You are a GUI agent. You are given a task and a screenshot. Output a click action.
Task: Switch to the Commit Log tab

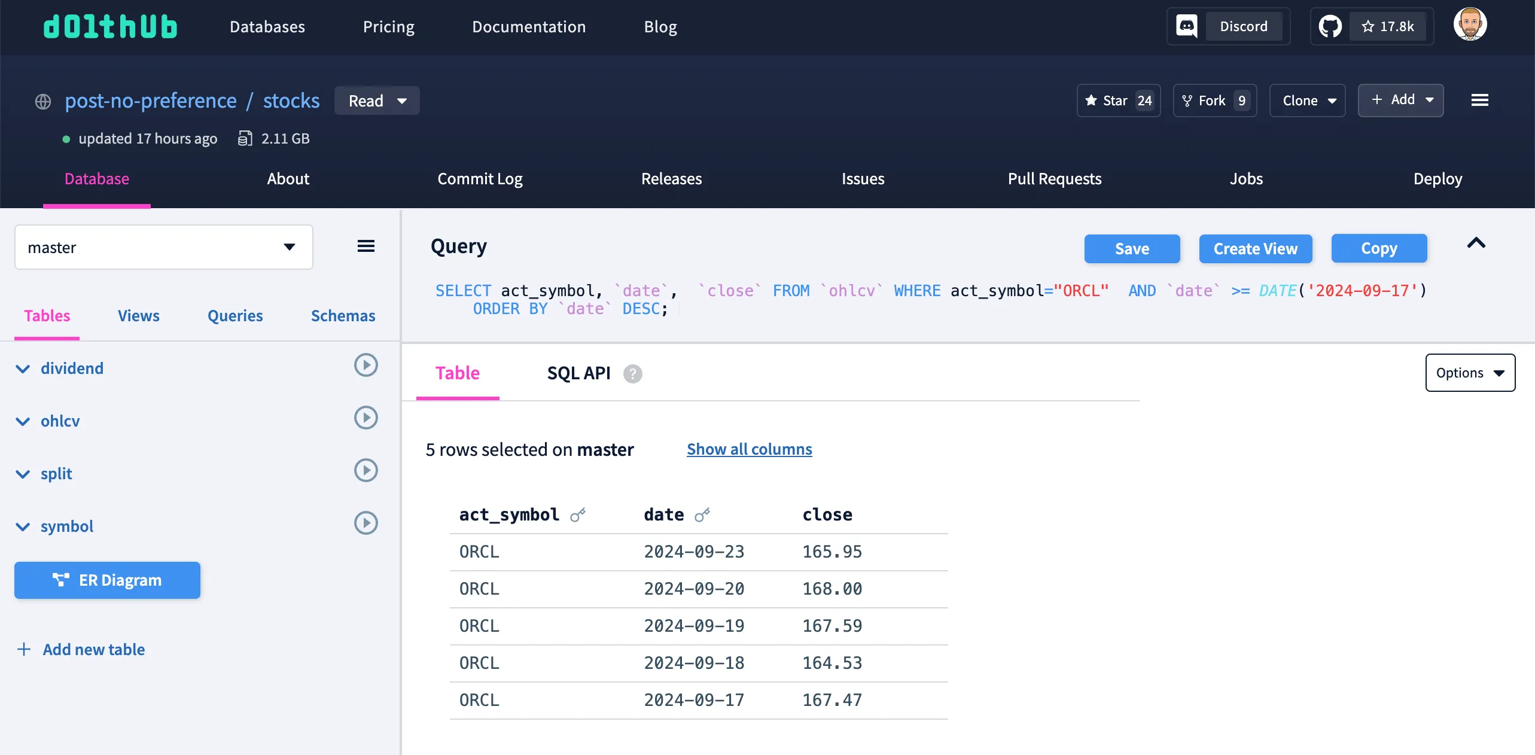tap(480, 179)
